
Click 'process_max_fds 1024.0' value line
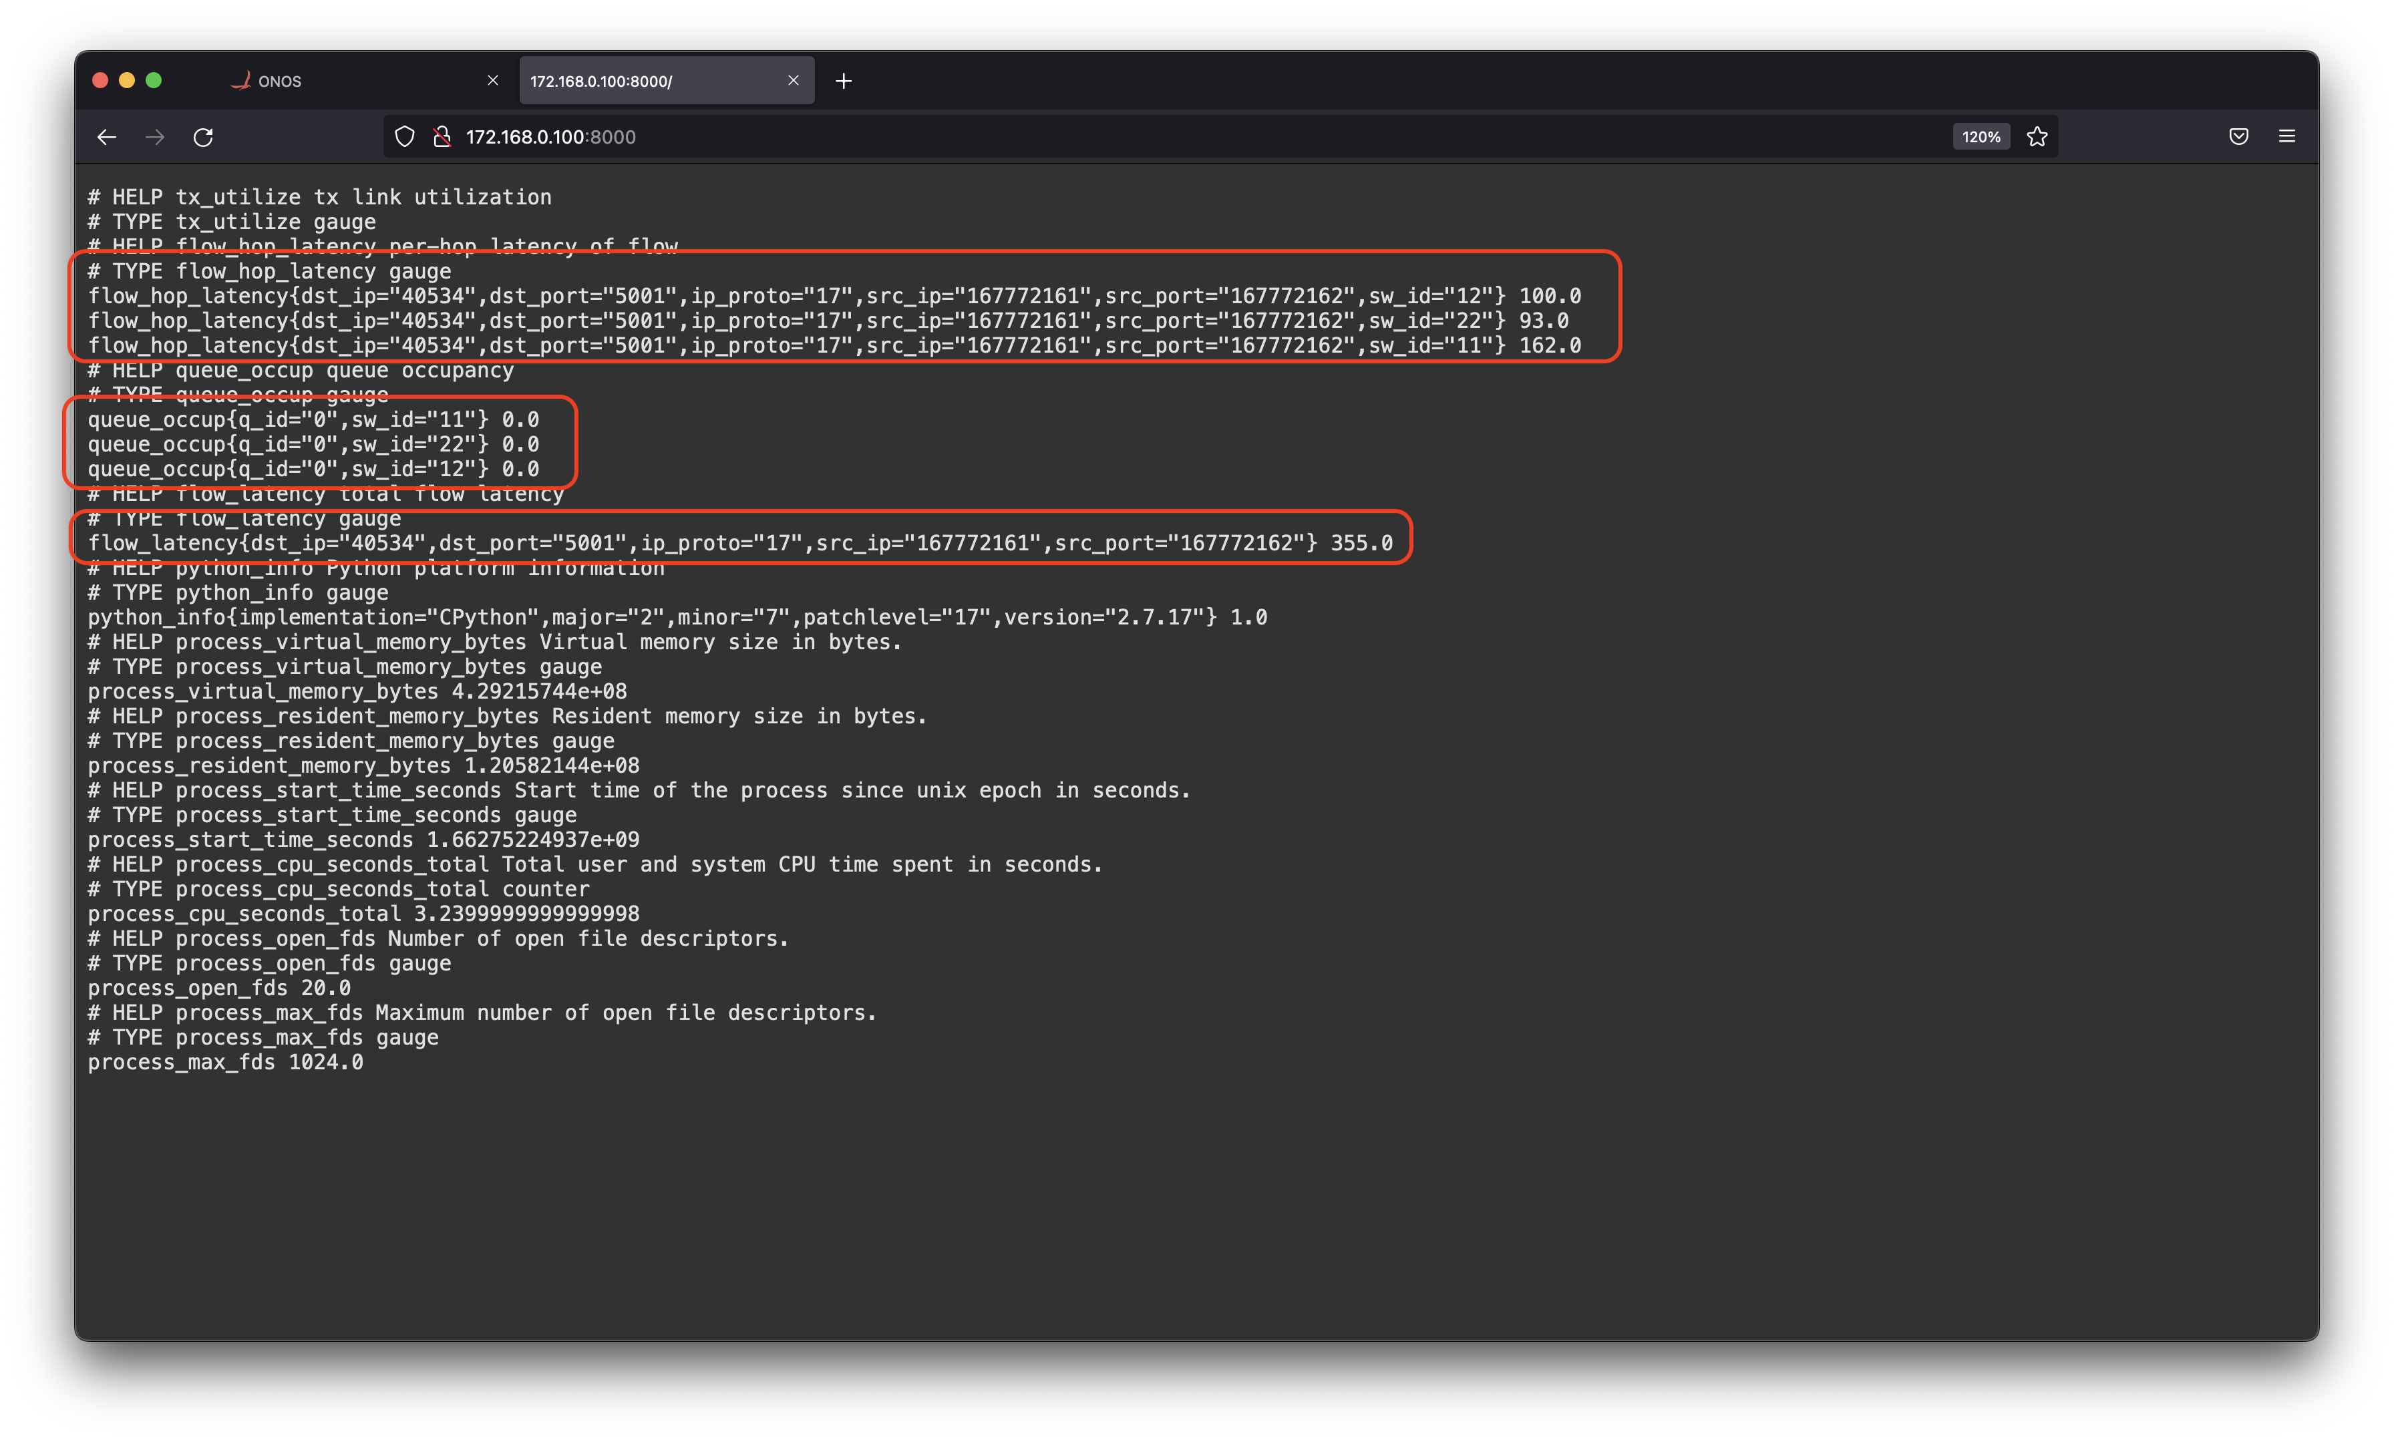pos(225,1063)
